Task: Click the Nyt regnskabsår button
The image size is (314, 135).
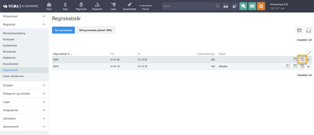Action: tap(63, 30)
